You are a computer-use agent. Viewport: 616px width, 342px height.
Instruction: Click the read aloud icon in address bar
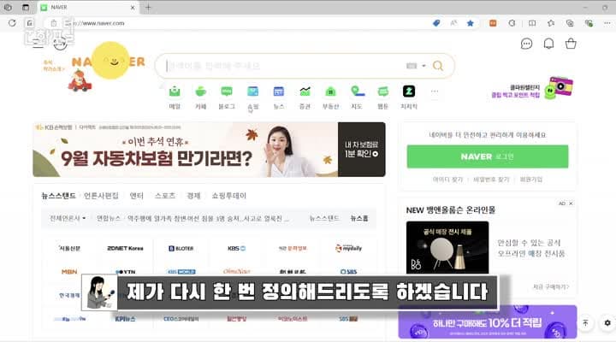pos(453,23)
